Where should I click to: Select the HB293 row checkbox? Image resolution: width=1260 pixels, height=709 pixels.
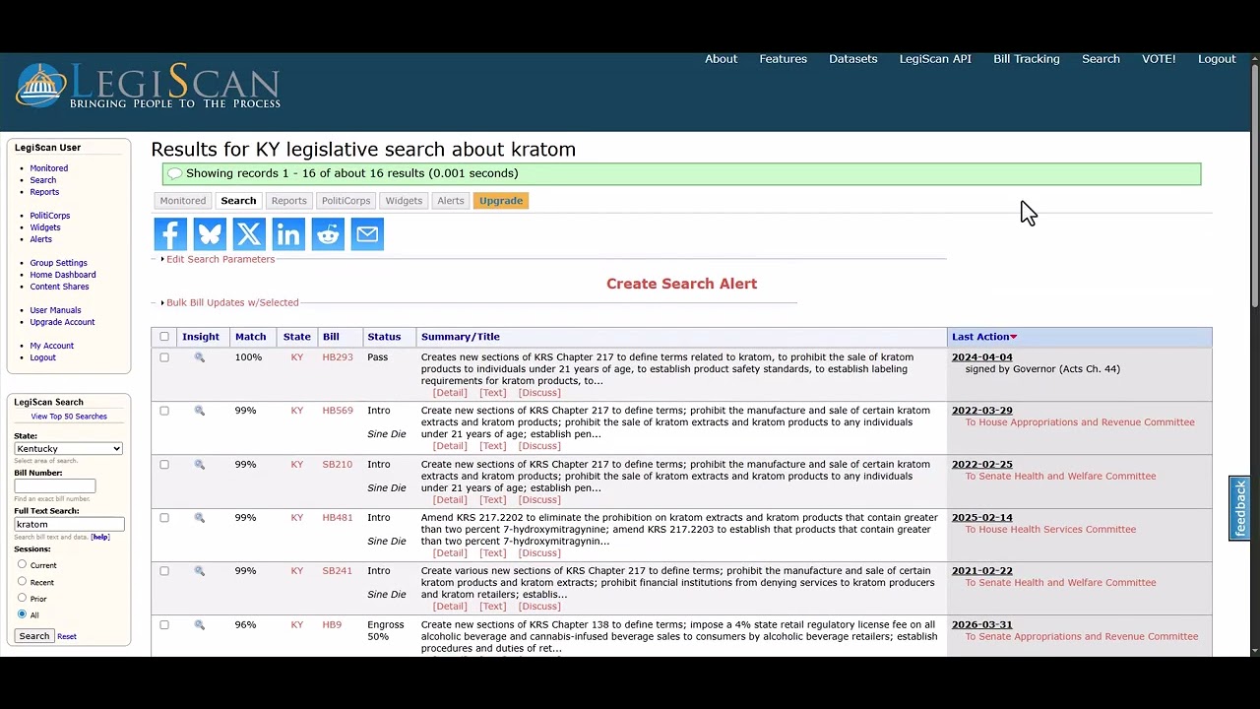(164, 357)
